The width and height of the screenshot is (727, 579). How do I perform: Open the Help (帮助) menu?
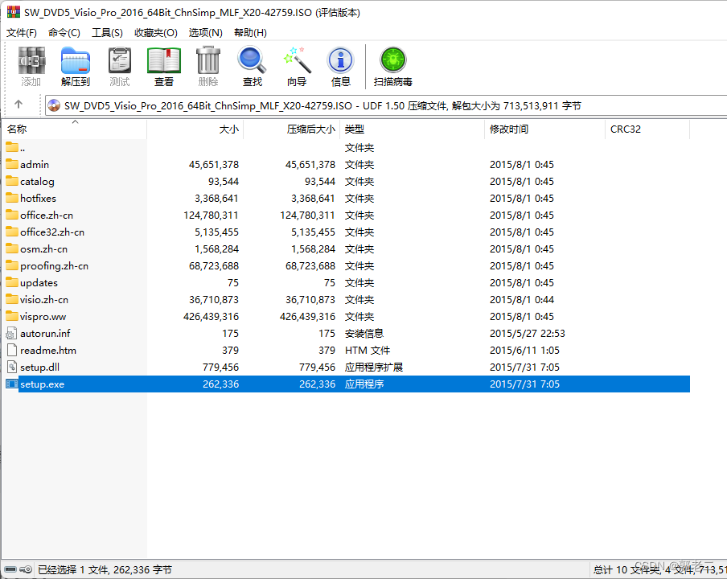point(250,32)
